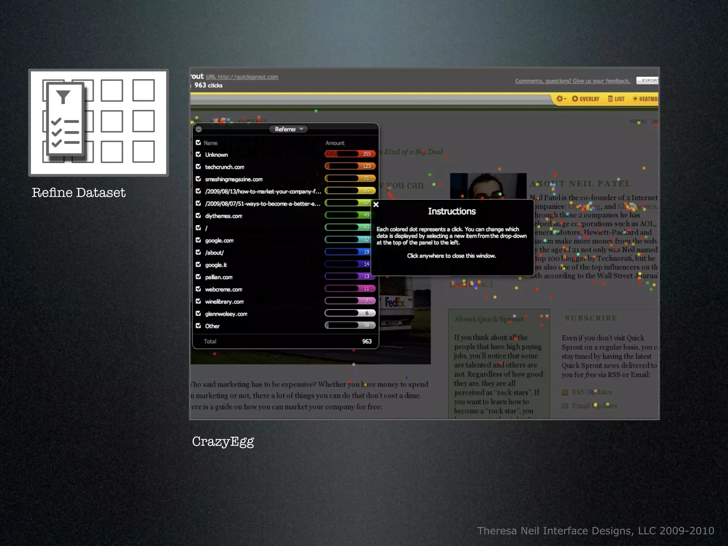This screenshot has height=546, width=728.
Task: Click the 'ABOUT NEIL PATEL' heading
Action: 580,184
